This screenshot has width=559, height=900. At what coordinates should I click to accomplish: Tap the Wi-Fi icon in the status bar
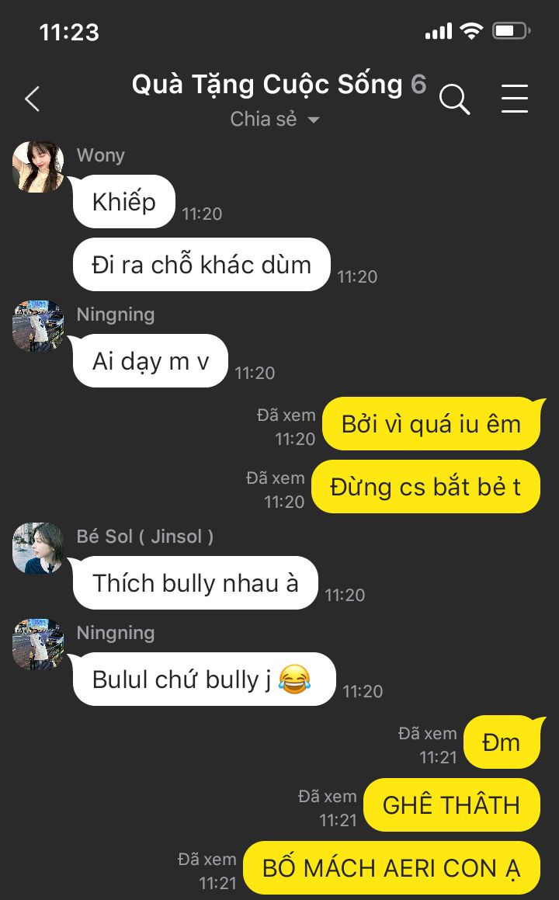click(x=471, y=31)
